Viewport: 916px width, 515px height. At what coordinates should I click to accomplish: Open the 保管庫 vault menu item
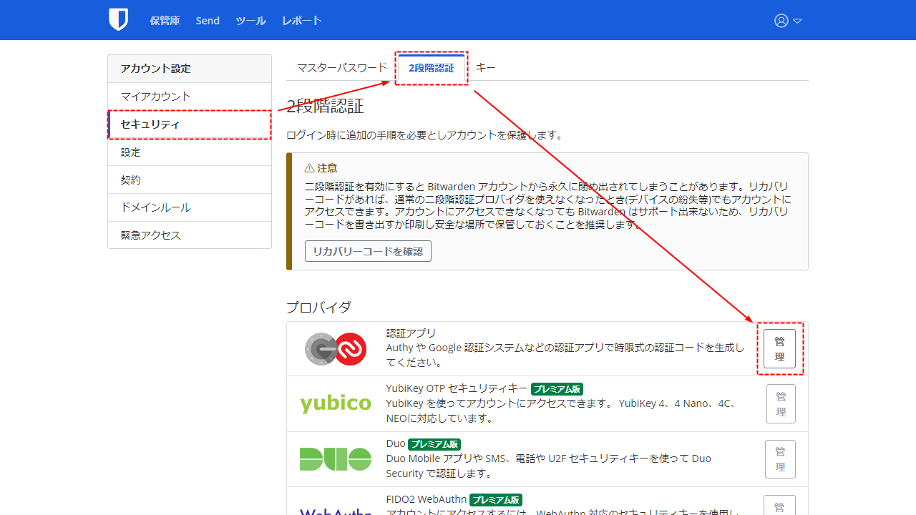(165, 21)
